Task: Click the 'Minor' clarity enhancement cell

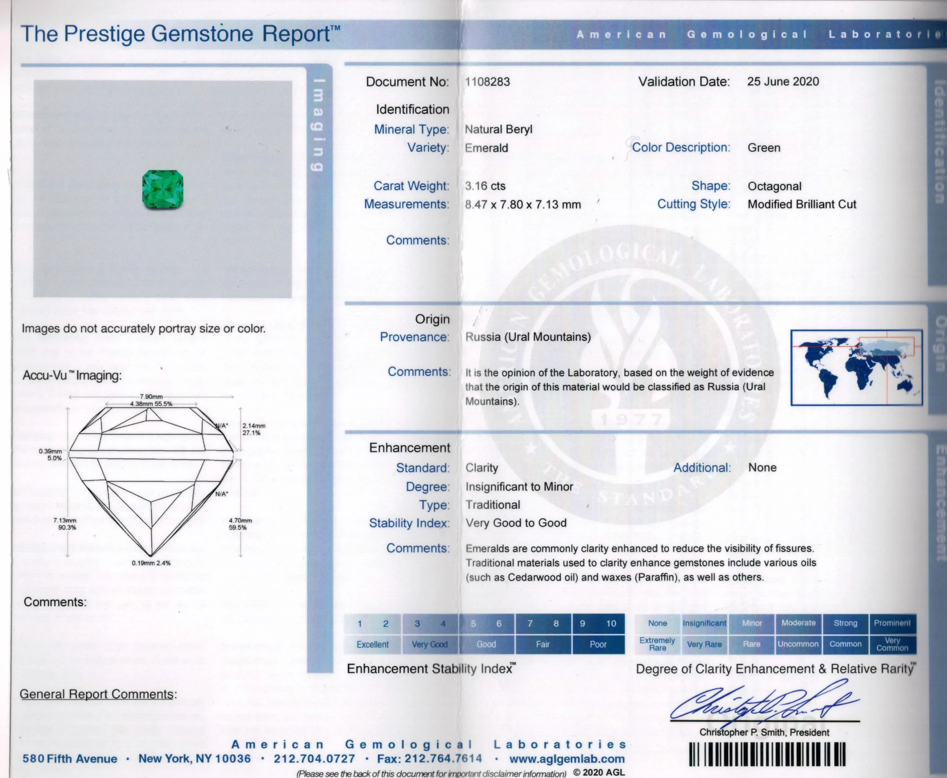Action: pos(752,623)
